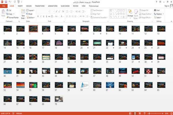Toggle Bold formatting
This screenshot has width=173, height=115.
click(38, 16)
